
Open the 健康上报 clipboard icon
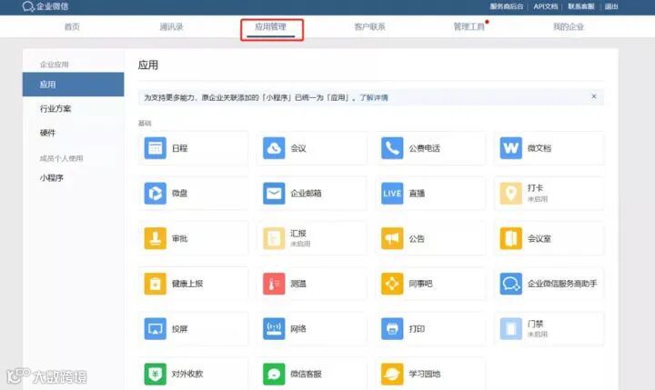click(x=155, y=284)
